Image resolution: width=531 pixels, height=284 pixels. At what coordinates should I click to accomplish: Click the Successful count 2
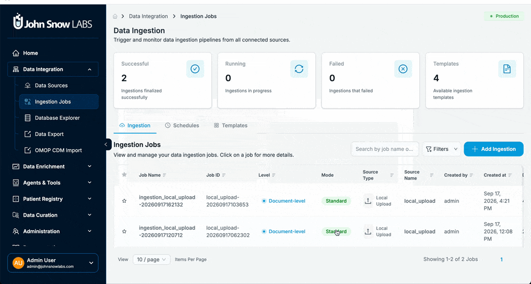tap(124, 78)
